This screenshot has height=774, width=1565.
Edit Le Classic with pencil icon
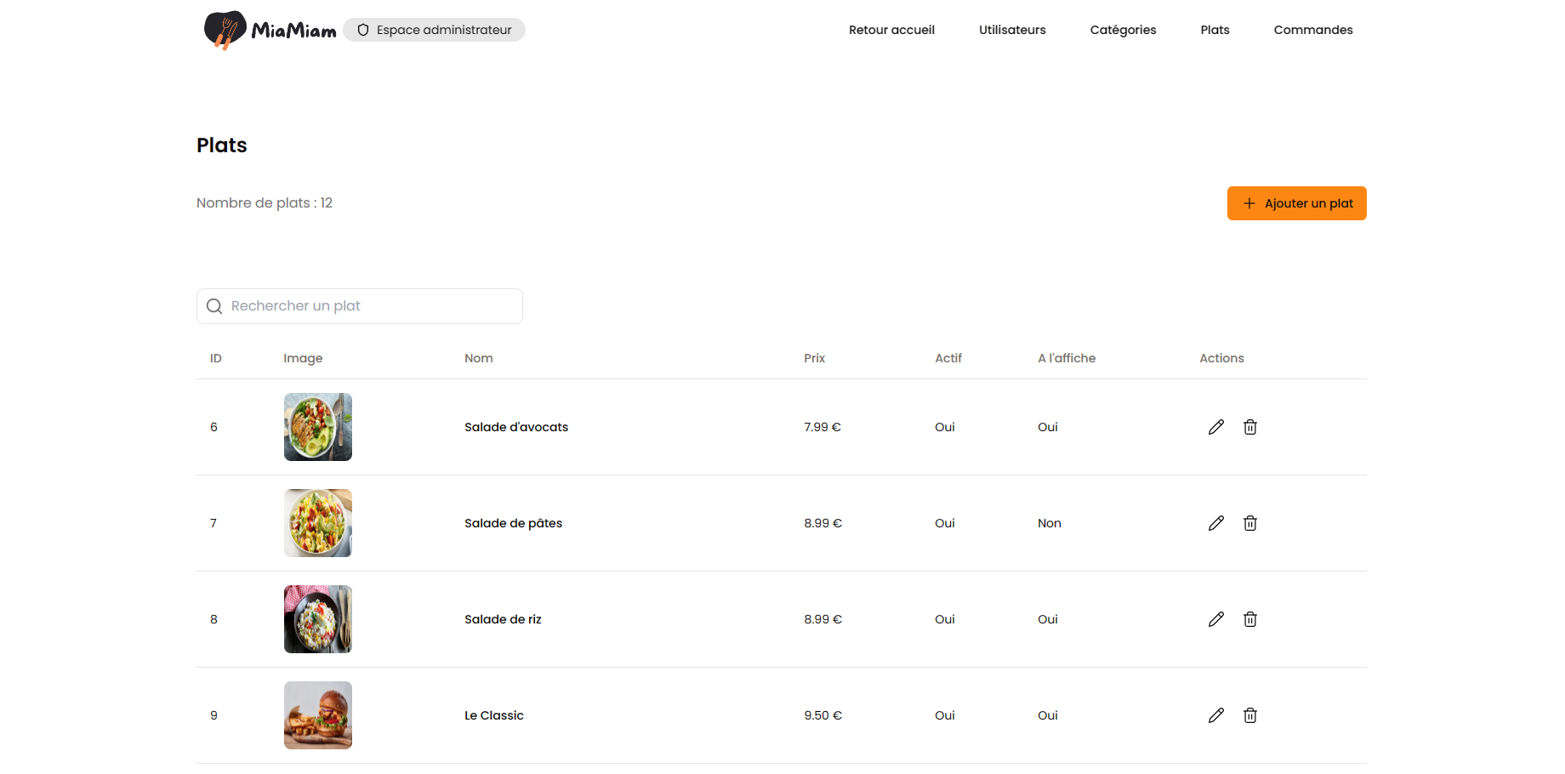(1216, 715)
